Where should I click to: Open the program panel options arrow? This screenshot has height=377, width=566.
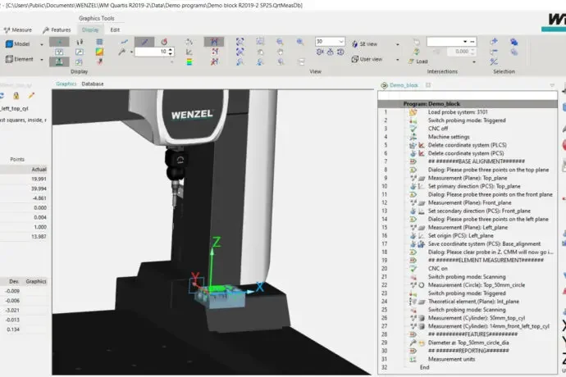(552, 85)
